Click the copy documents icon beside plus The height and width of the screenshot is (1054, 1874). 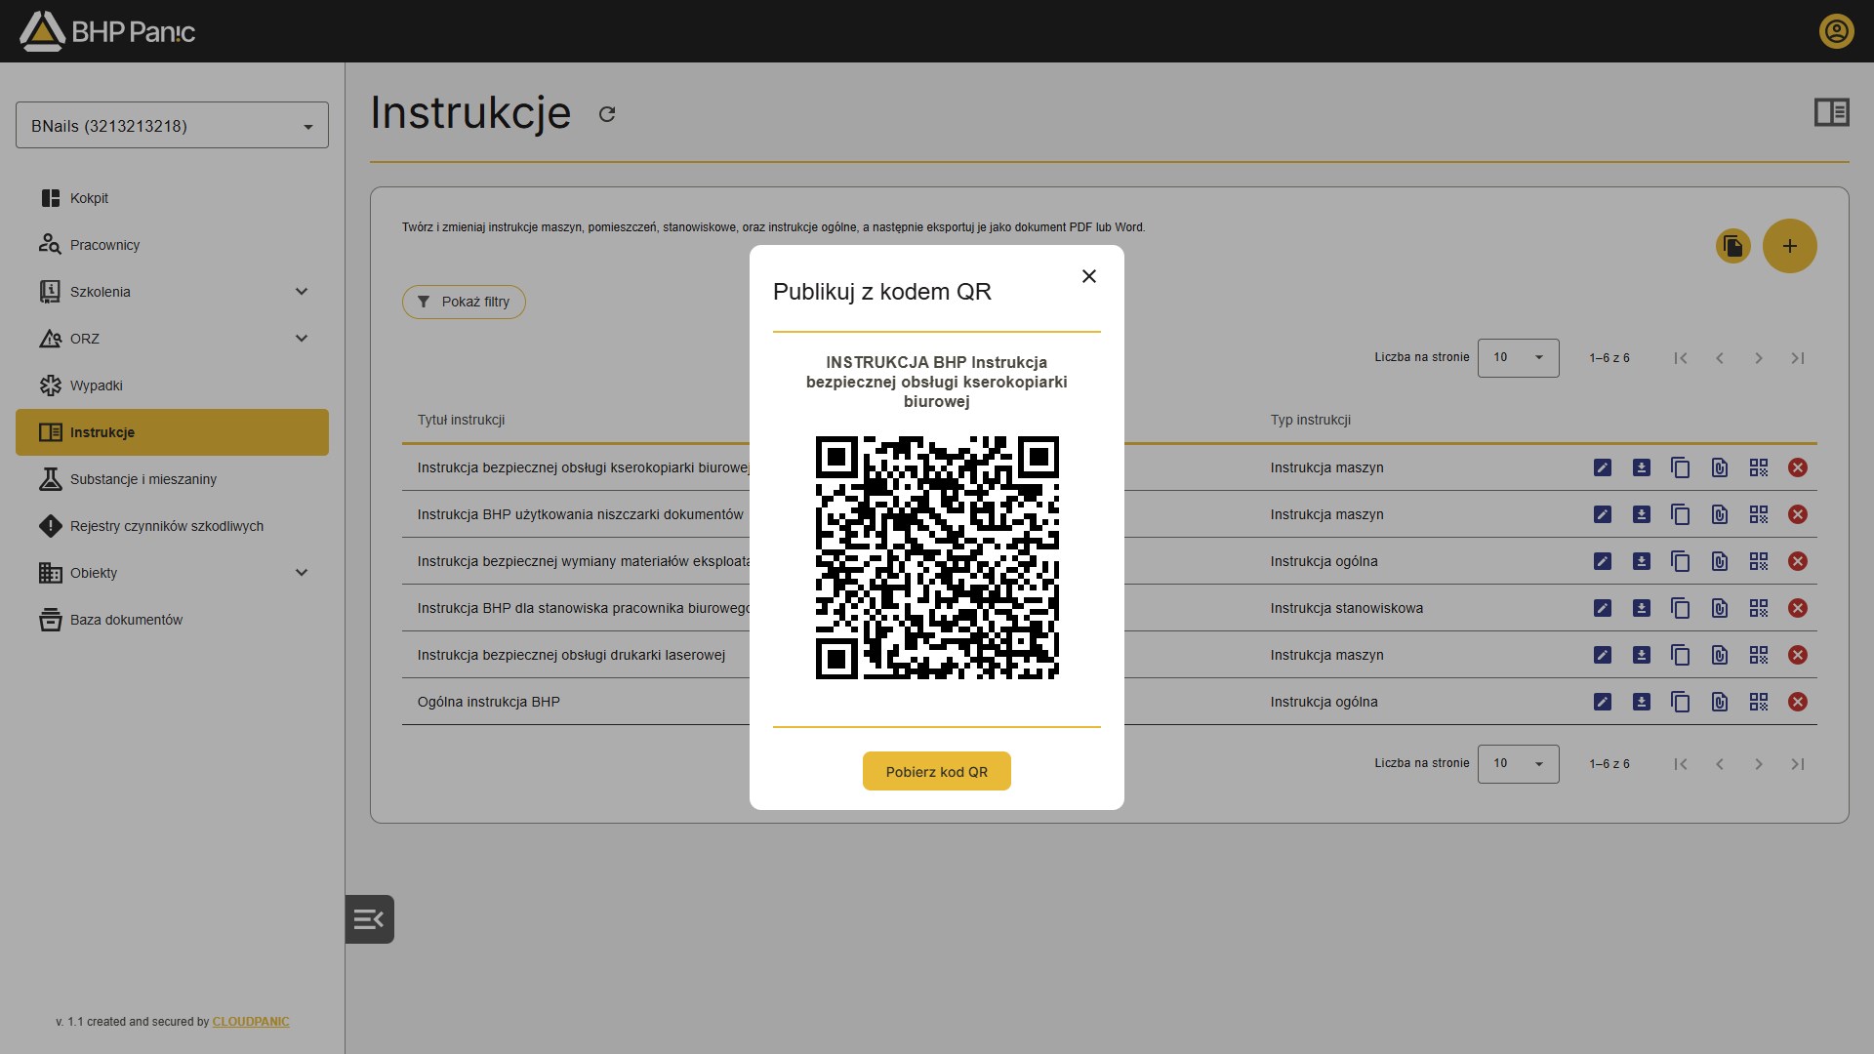pyautogui.click(x=1732, y=246)
